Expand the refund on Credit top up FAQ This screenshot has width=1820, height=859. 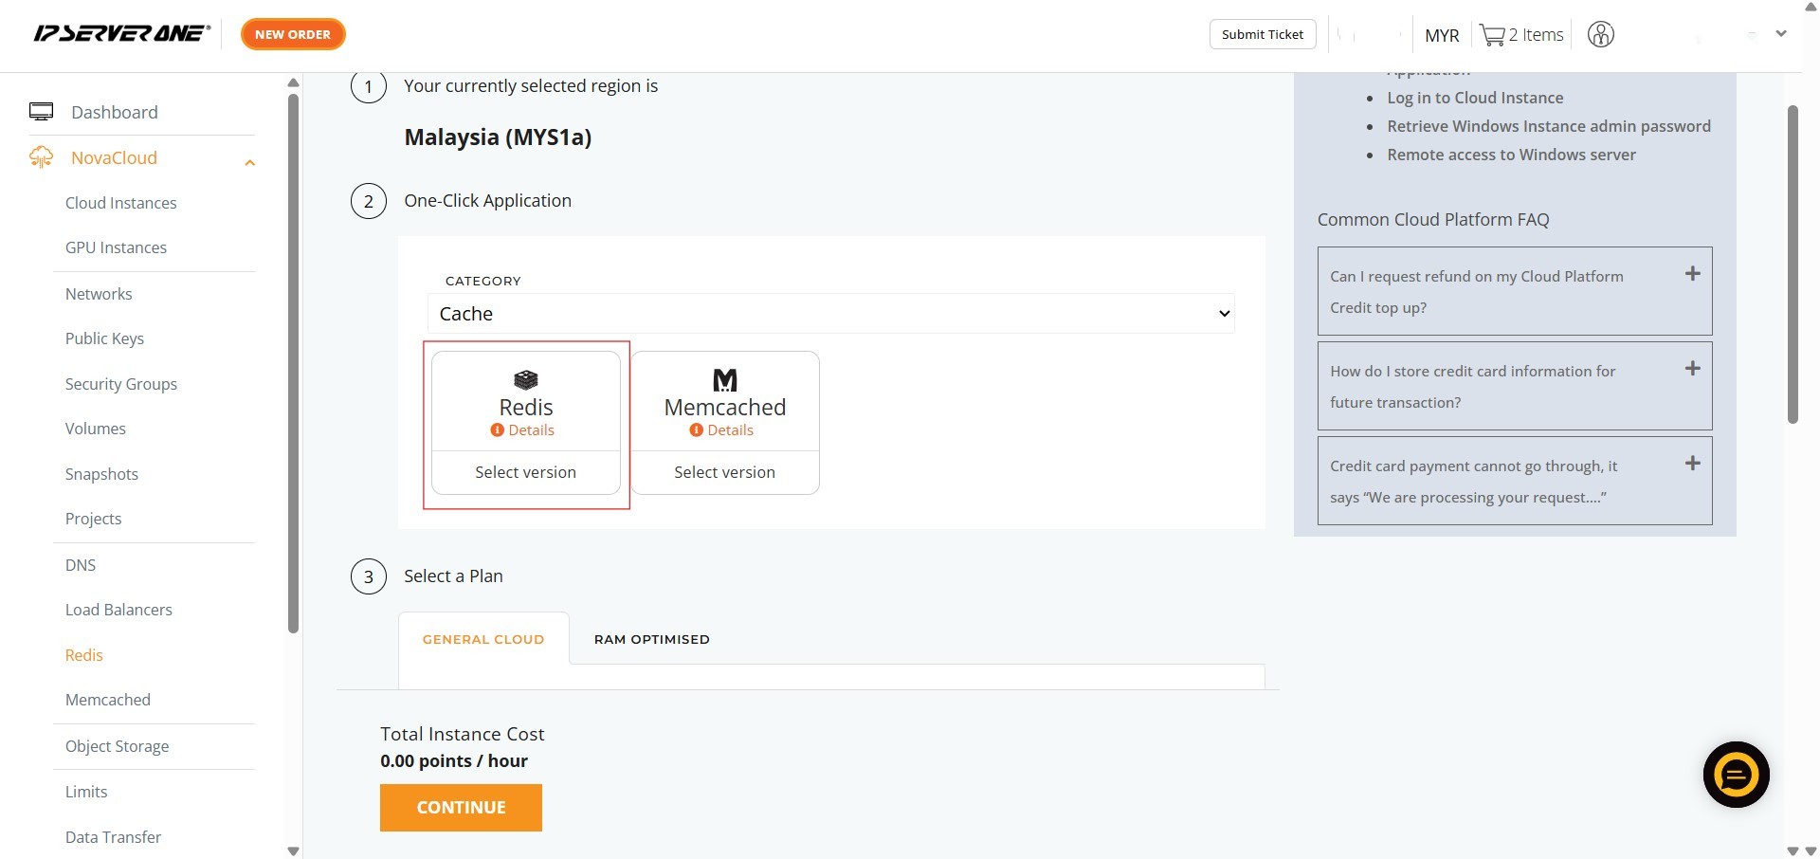click(1692, 274)
